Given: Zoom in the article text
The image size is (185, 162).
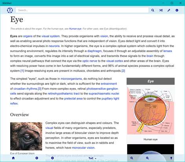Looking at the screenshot, I should pyautogui.click(x=147, y=158).
